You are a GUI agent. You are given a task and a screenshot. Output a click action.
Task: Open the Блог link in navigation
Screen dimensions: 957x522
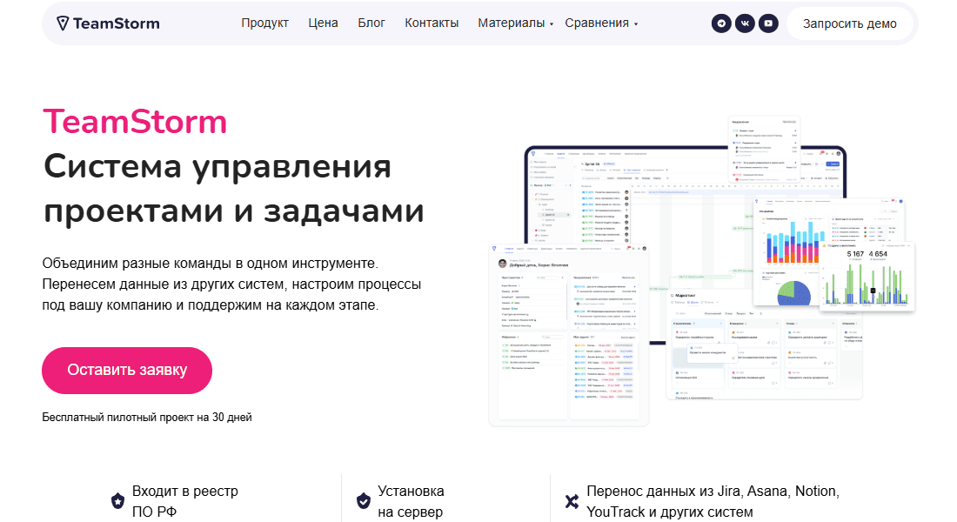[371, 23]
